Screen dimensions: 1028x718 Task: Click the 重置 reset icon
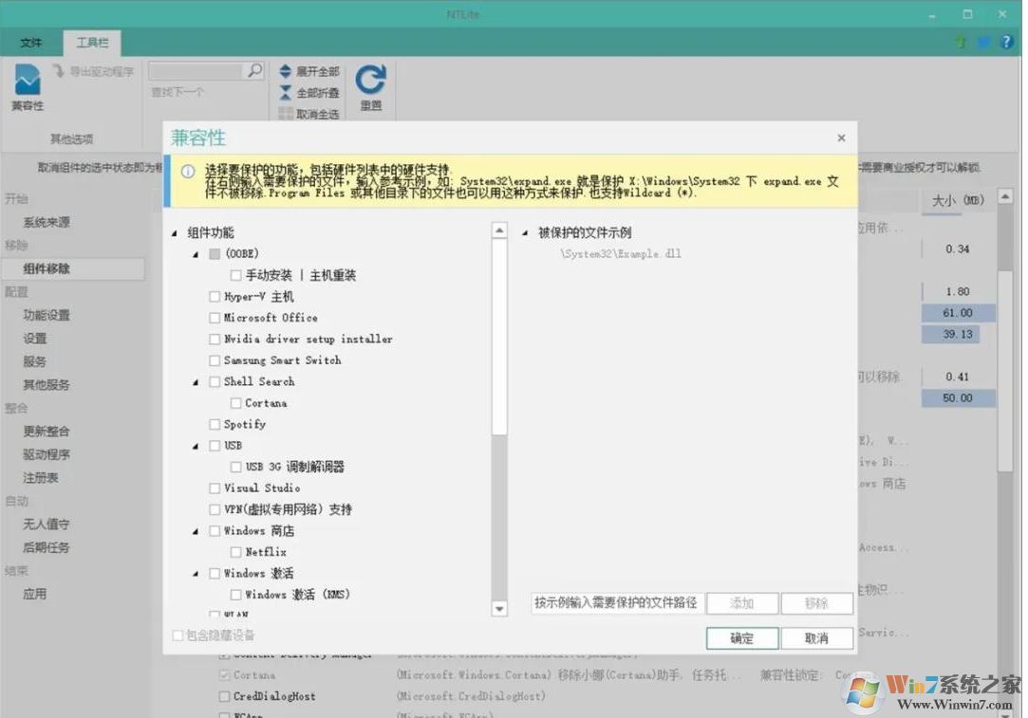point(370,80)
